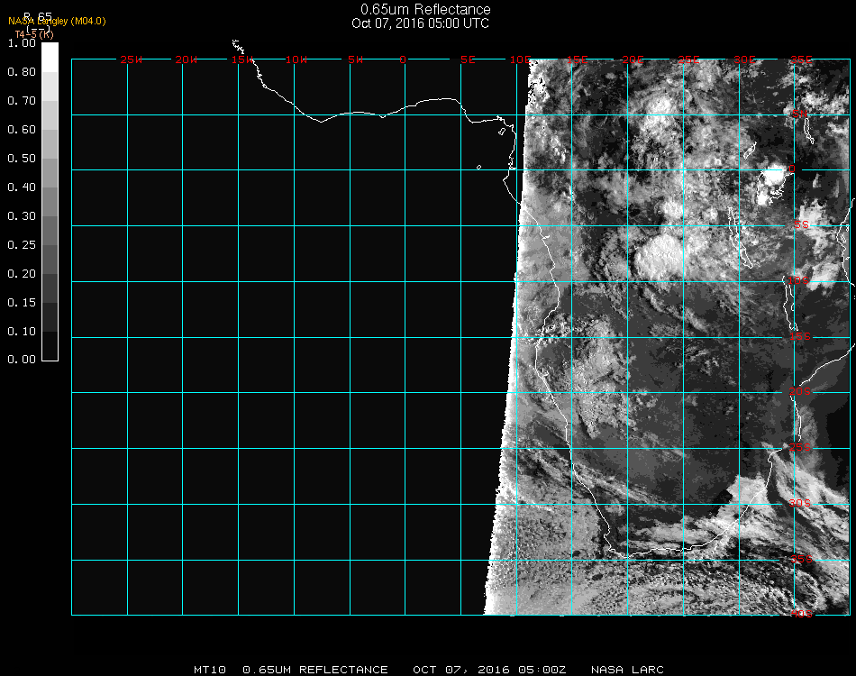This screenshot has height=676, width=856.
Task: Click the 20S latitude label
Action: pyautogui.click(x=800, y=391)
